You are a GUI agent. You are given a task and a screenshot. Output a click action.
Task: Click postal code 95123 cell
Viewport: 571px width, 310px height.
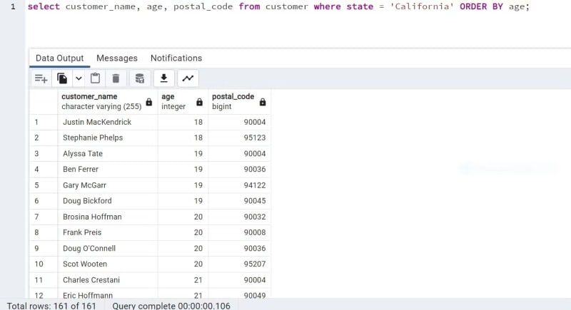239,138
